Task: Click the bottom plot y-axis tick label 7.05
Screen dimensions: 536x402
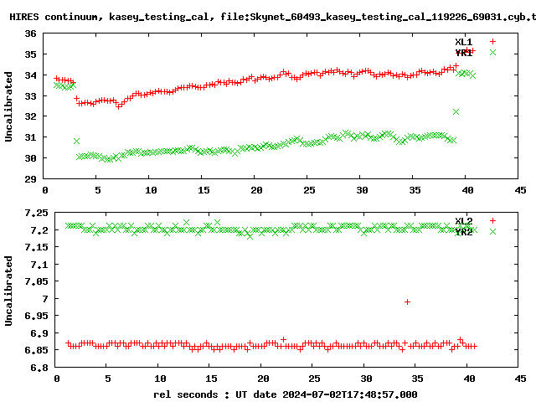Action: tap(36, 281)
